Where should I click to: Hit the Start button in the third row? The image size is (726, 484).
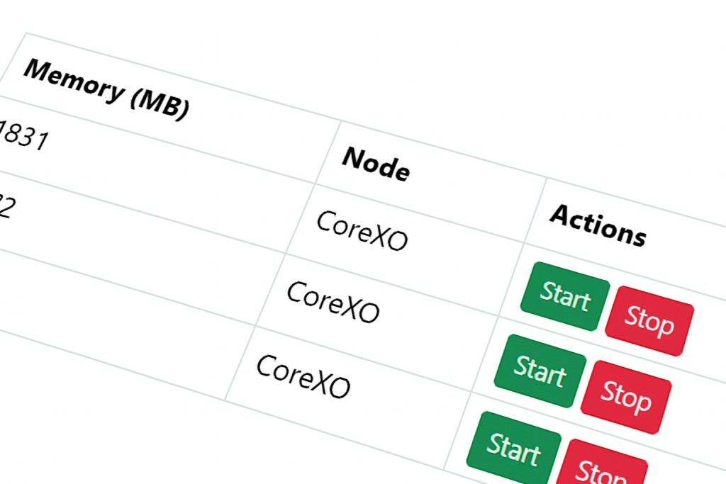point(514,449)
